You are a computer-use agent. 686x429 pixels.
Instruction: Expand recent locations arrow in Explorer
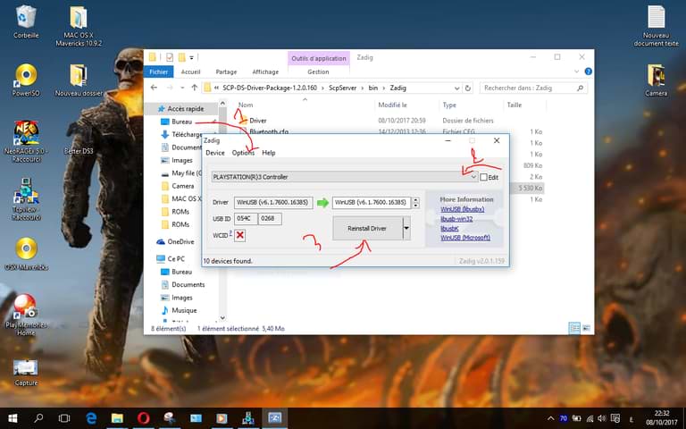coord(182,88)
